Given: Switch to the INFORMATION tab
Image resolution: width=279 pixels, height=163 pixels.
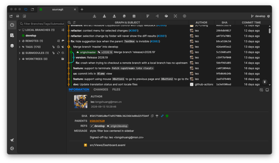Looking at the screenshot, I should (79, 89).
